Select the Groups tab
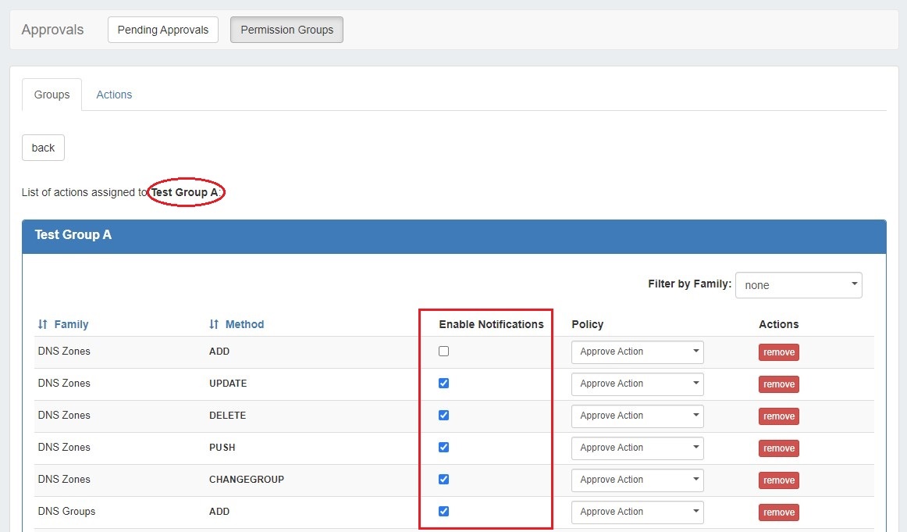Image resolution: width=907 pixels, height=532 pixels. [52, 95]
